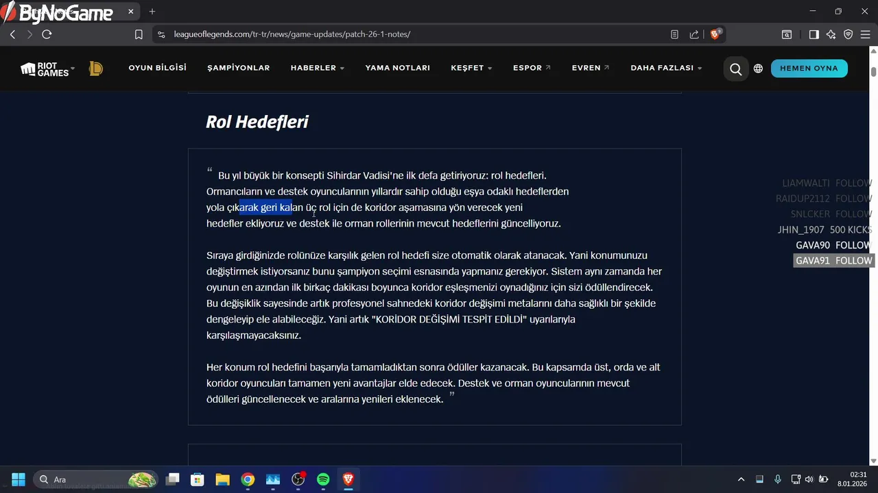Click the Brave VPN shield icon
The height and width of the screenshot is (493, 878).
point(849,34)
